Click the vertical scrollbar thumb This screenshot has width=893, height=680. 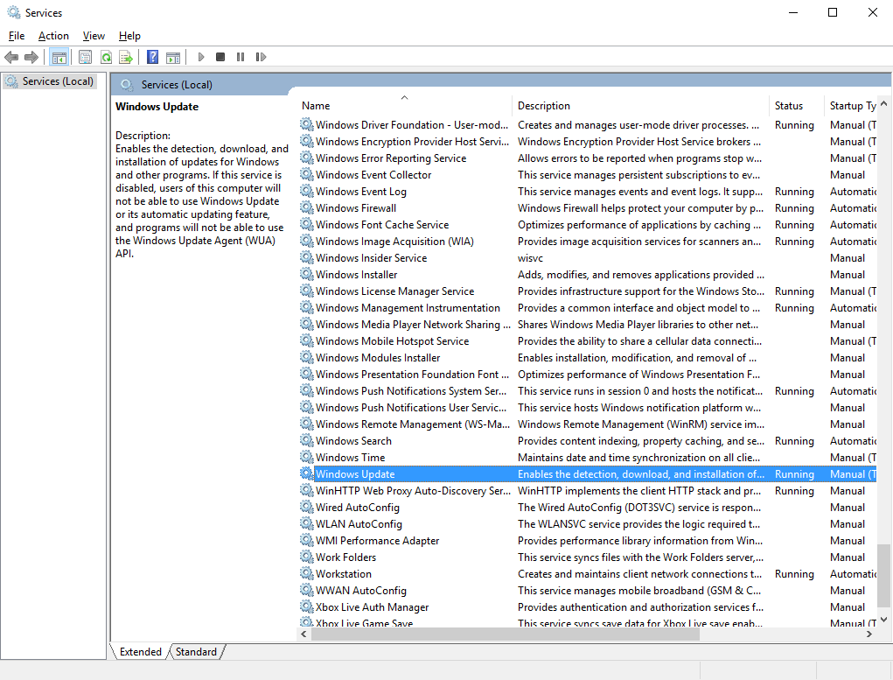(x=883, y=576)
